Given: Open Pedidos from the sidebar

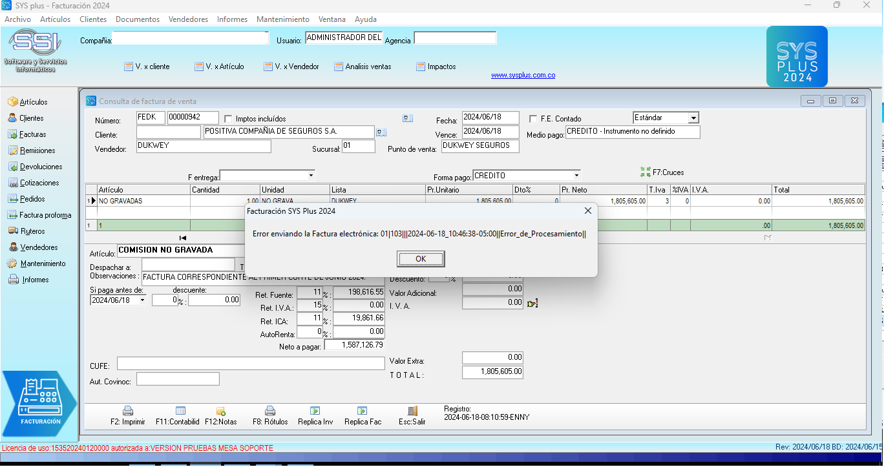Looking at the screenshot, I should pos(26,199).
